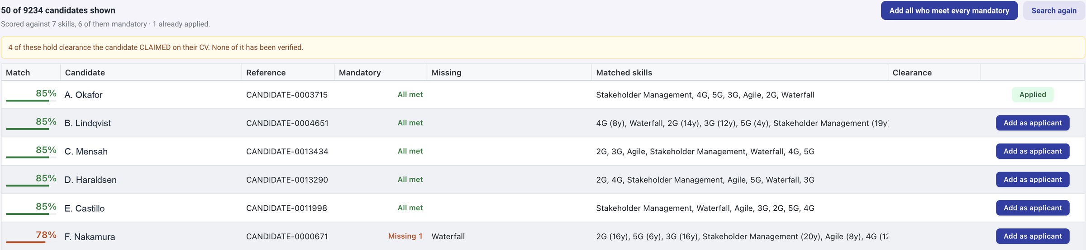Click 'Add all who meet every mandatory' button
Viewport: 1086px width, 250px height.
click(x=949, y=10)
